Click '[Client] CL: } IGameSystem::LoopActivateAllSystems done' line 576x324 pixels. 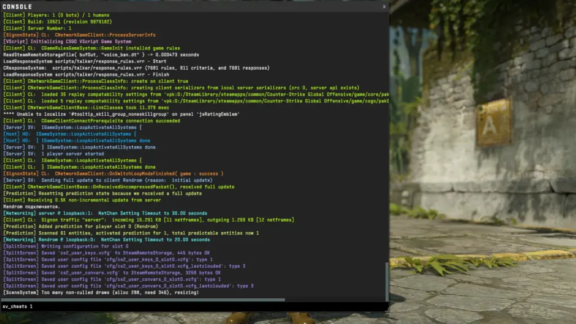pos(79,167)
